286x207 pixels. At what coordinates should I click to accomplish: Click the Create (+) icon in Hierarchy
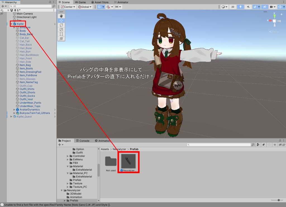[x=2, y=6]
